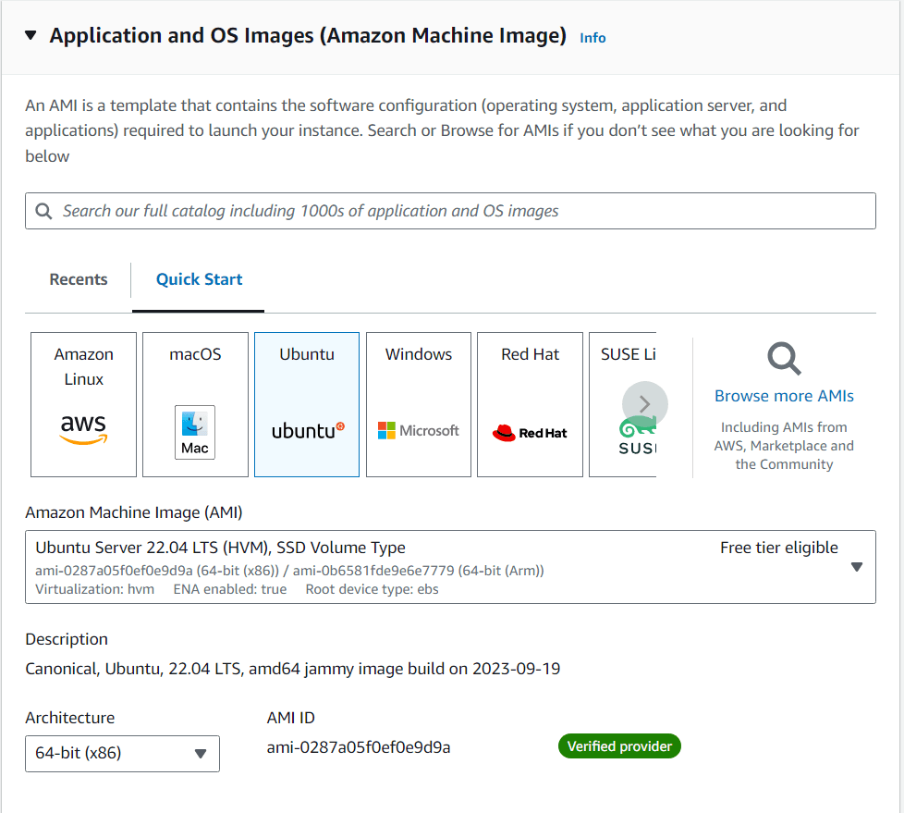Viewport: 904px width, 813px height.
Task: Click the Verified provider badge
Action: (619, 746)
